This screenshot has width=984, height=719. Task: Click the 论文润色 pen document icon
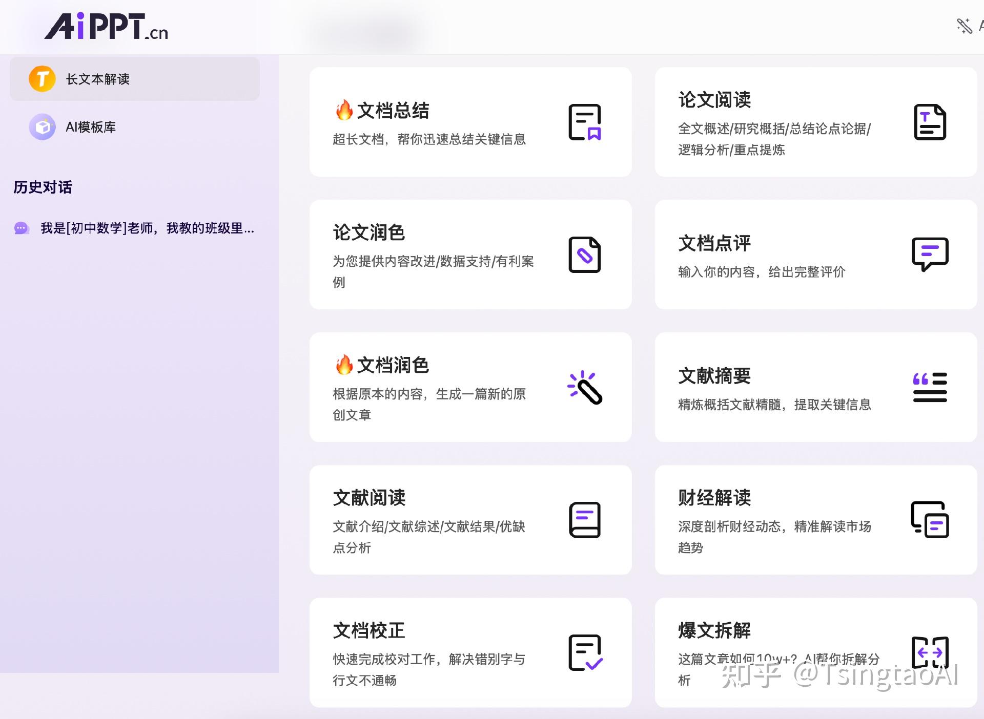pyautogui.click(x=584, y=255)
